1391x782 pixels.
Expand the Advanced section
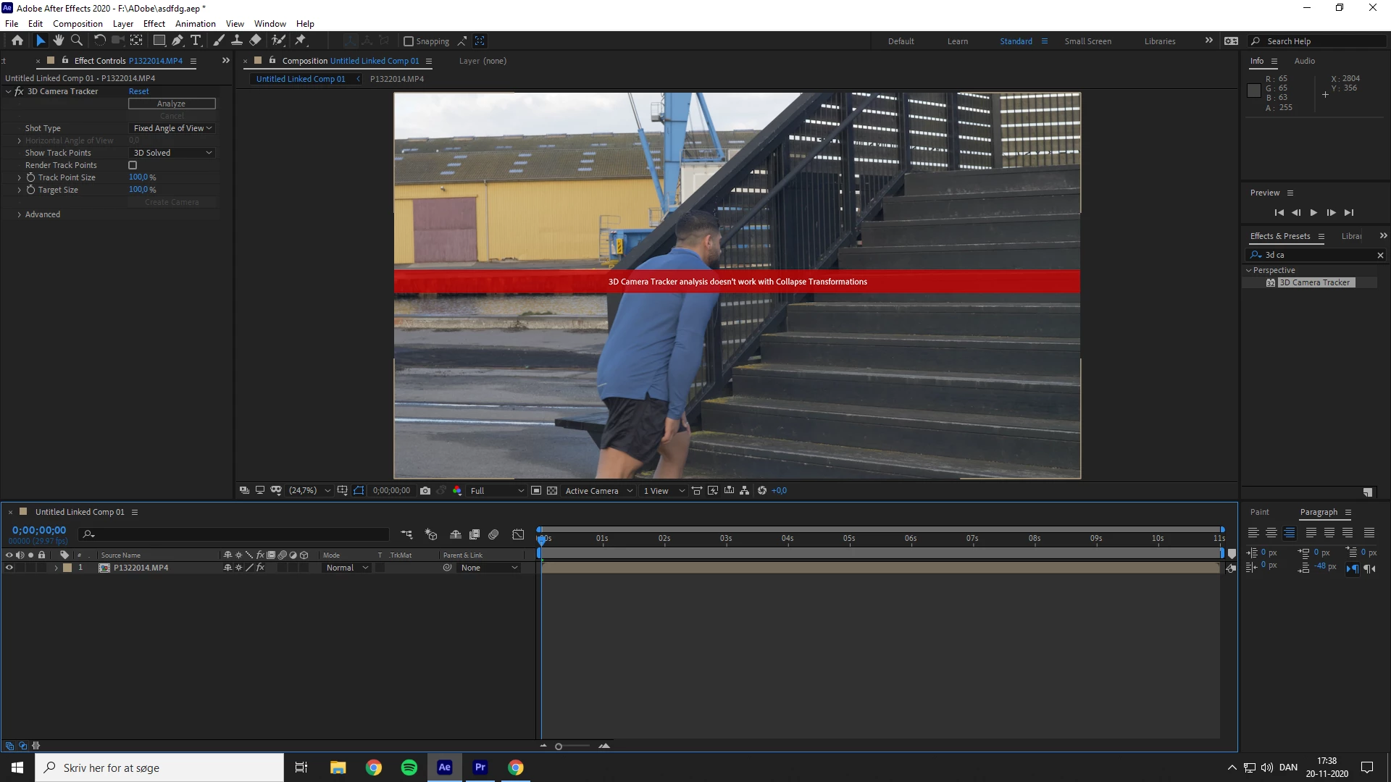click(19, 214)
